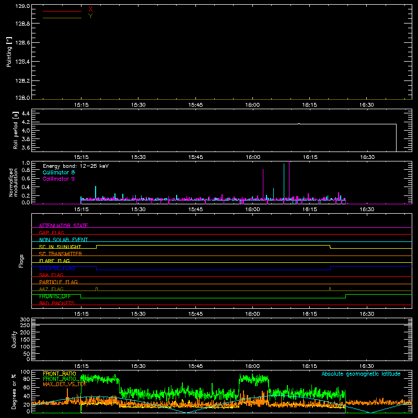Click the SC_TRANSMITTER flag label

pos(61,253)
